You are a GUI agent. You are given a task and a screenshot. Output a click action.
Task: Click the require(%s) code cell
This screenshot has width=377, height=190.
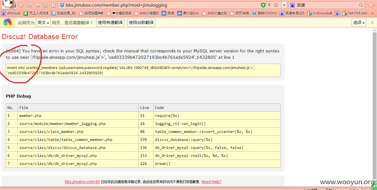[x=217, y=116]
